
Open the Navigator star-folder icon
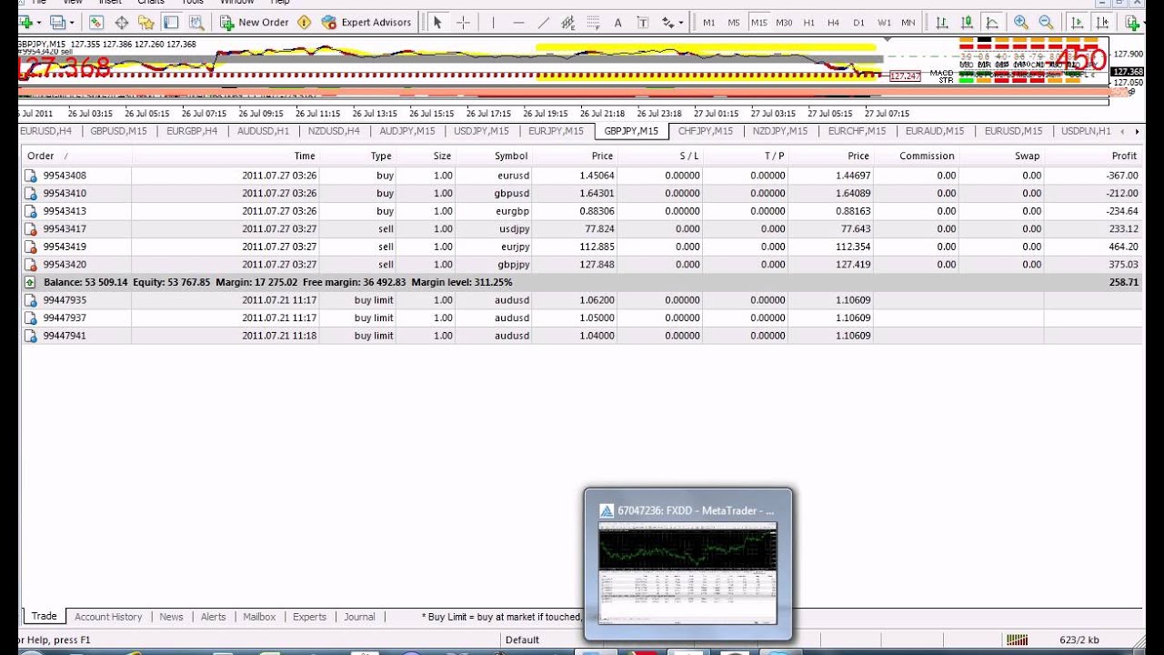[x=145, y=22]
